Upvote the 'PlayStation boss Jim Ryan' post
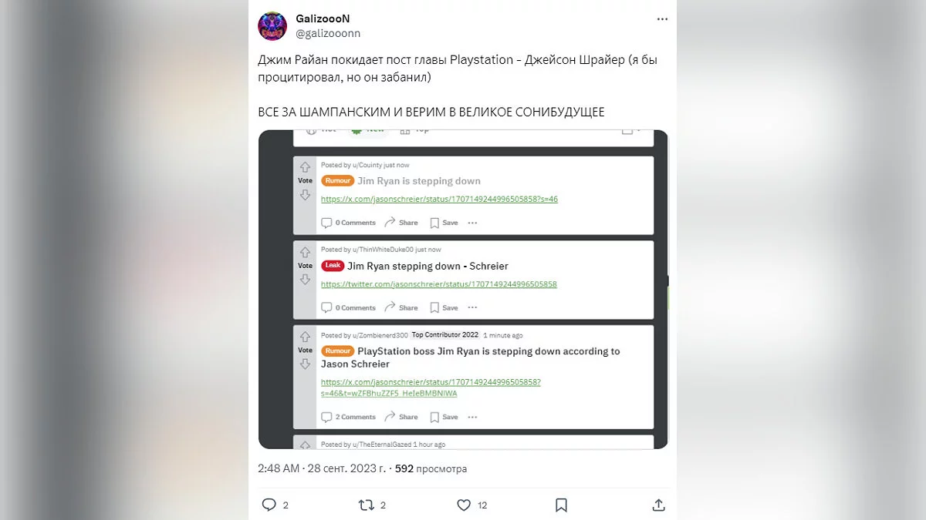This screenshot has height=520, width=926. coord(305,337)
